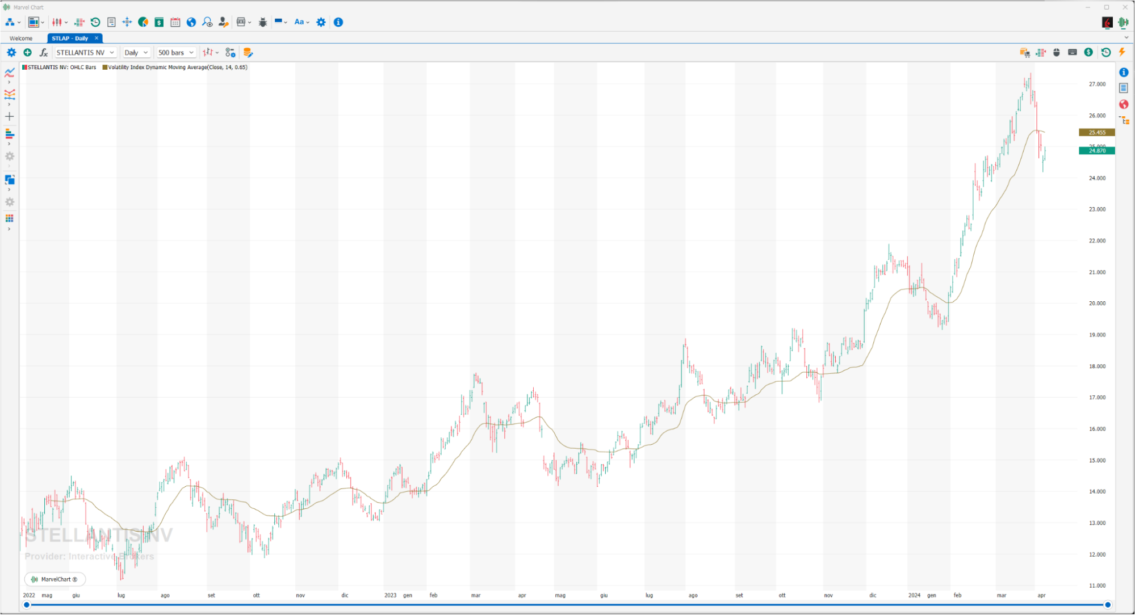Expand the colored grid tools chevron
The image size is (1135, 615).
tap(9, 229)
